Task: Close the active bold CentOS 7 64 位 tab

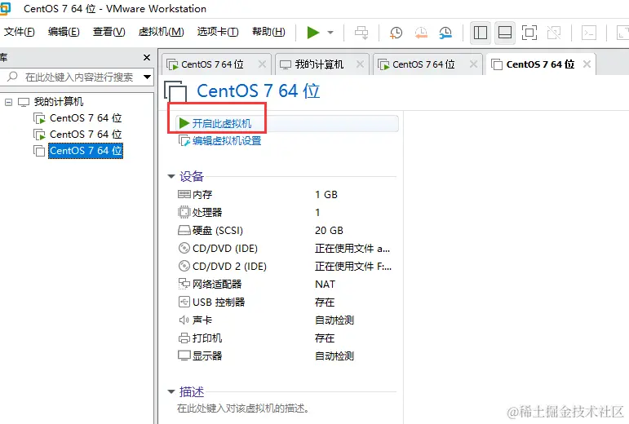Action: point(587,64)
